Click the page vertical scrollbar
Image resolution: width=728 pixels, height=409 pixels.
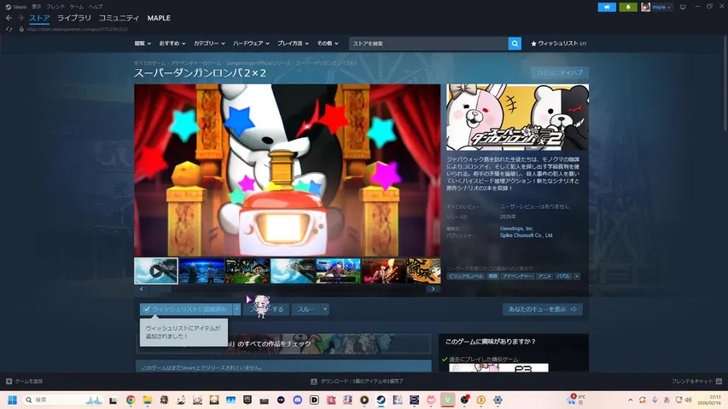point(725,81)
